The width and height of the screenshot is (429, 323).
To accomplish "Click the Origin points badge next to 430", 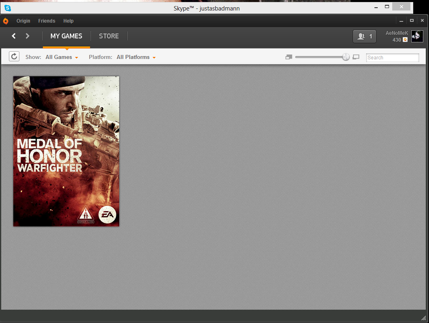I will click(x=405, y=40).
